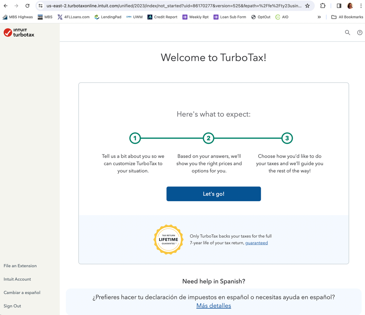Click the Need help in Spanish? heading
Image resolution: width=365 pixels, height=315 pixels.
pos(214,281)
